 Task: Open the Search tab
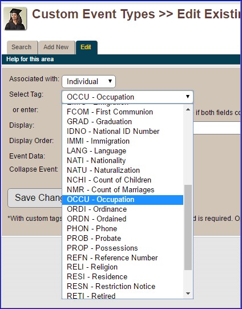point(22,47)
